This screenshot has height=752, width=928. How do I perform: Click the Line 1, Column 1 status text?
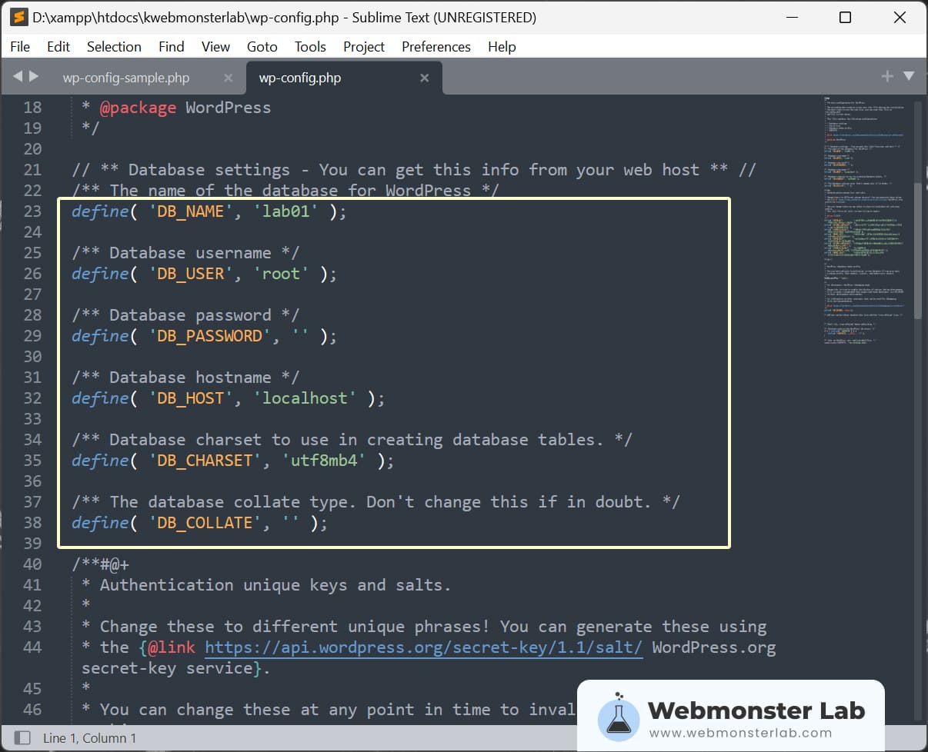[x=89, y=738]
